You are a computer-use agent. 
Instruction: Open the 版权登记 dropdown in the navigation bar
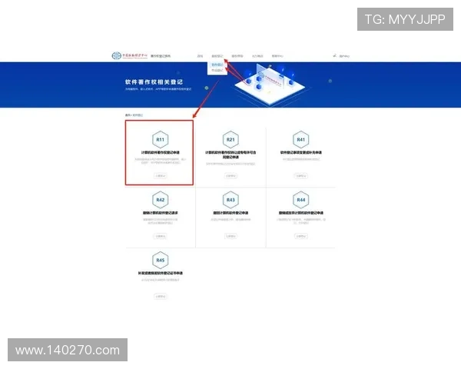point(217,56)
